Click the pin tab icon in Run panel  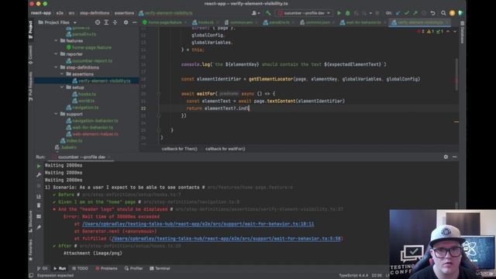click(x=39, y=227)
